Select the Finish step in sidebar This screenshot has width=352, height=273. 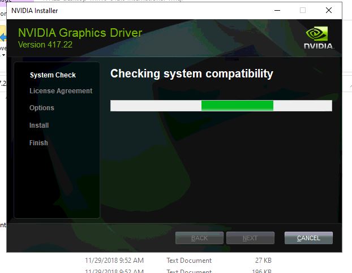[x=38, y=143]
